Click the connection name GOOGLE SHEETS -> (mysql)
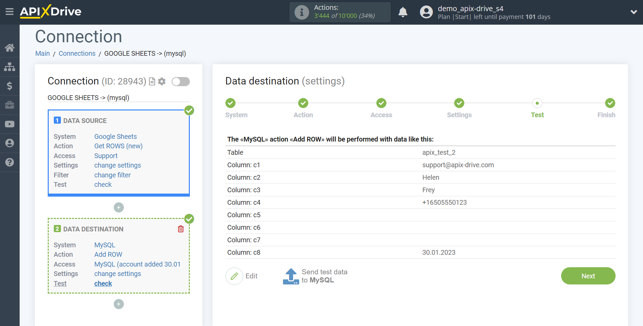Screen dimensions: 643x326 [x=88, y=98]
